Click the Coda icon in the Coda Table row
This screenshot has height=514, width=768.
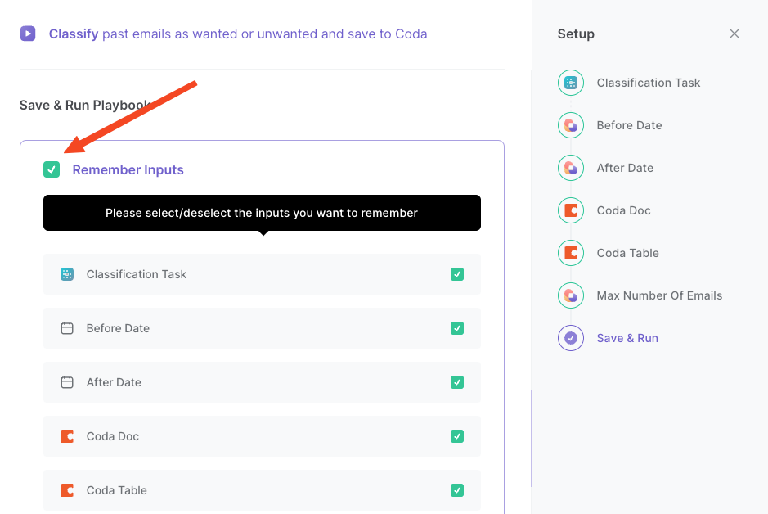(67, 490)
